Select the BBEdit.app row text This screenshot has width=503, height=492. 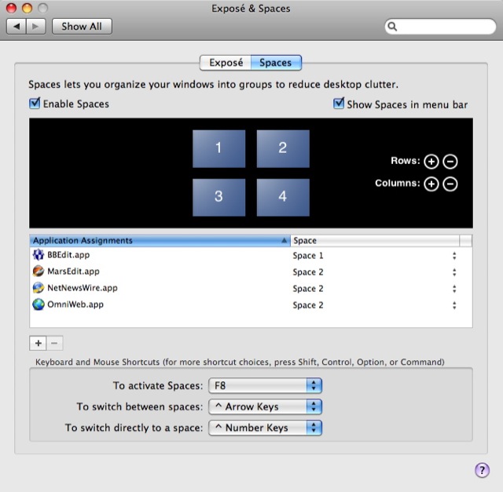pyautogui.click(x=68, y=255)
